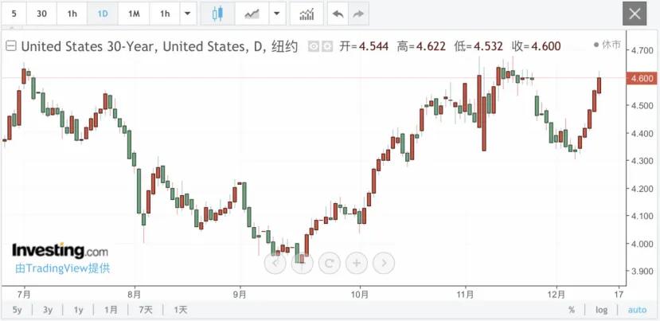Enable log scale
Viewport: 660px width, 321px height.
[601, 310]
